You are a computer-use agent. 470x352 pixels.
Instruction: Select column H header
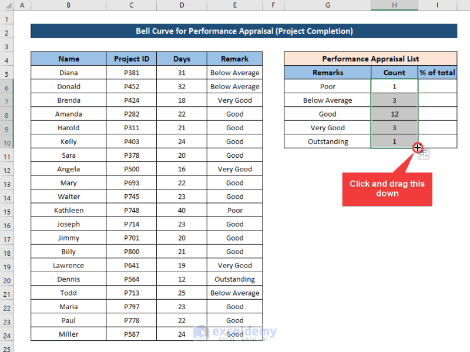click(x=394, y=5)
